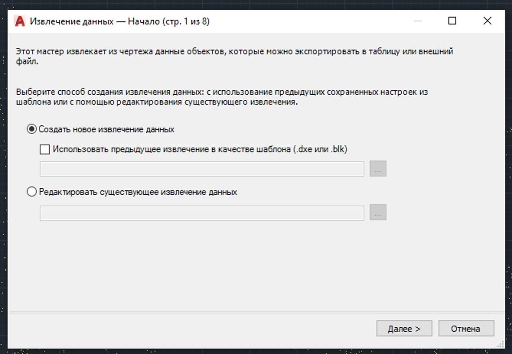This screenshot has width=512, height=354.
Task: Close the data extraction wizard window
Action: click(x=487, y=21)
